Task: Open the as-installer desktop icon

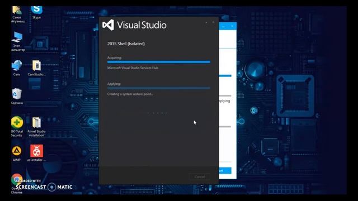Action: coord(36,153)
